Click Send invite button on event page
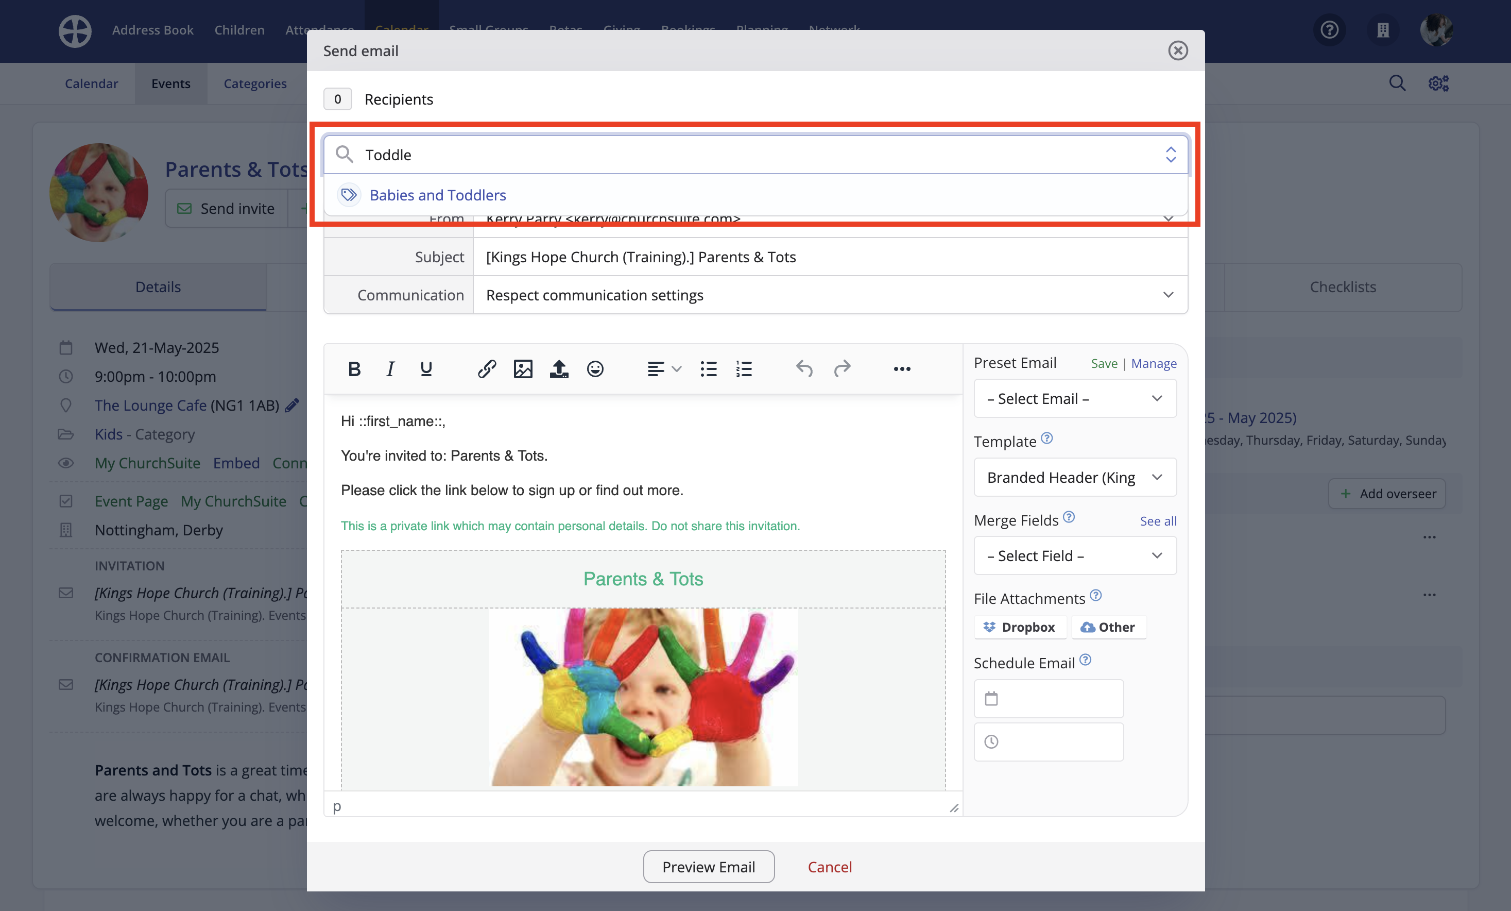Viewport: 1511px width, 911px height. (x=226, y=209)
